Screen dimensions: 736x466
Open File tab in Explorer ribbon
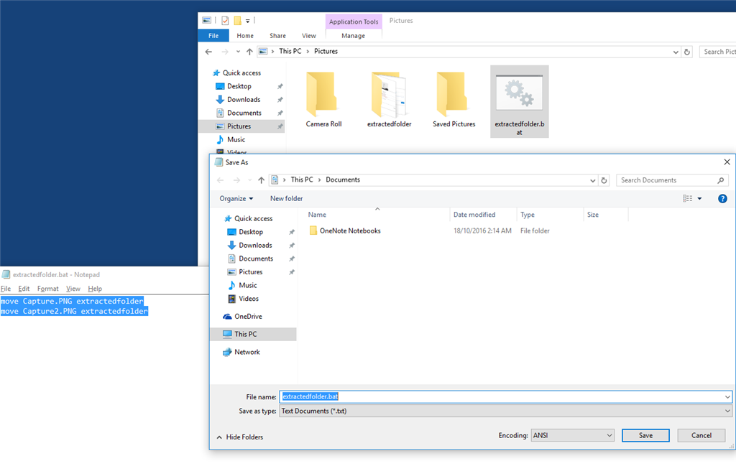[x=213, y=36]
